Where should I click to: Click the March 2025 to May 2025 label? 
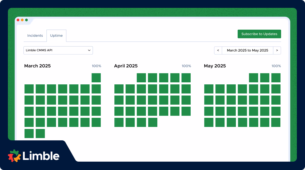pos(248,50)
